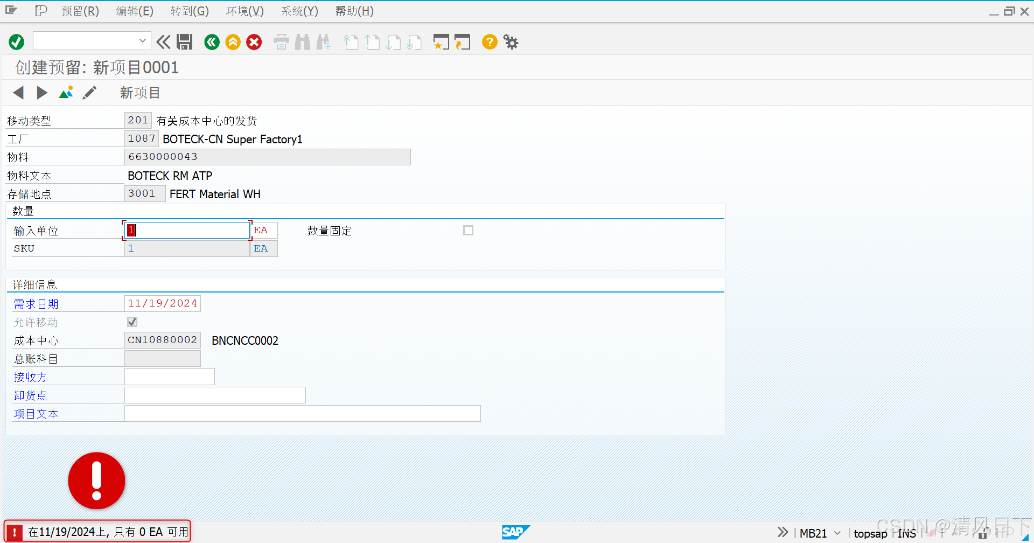Click the BOTECK RM ATP material text
Viewport: 1034px width, 543px height.
click(x=170, y=176)
